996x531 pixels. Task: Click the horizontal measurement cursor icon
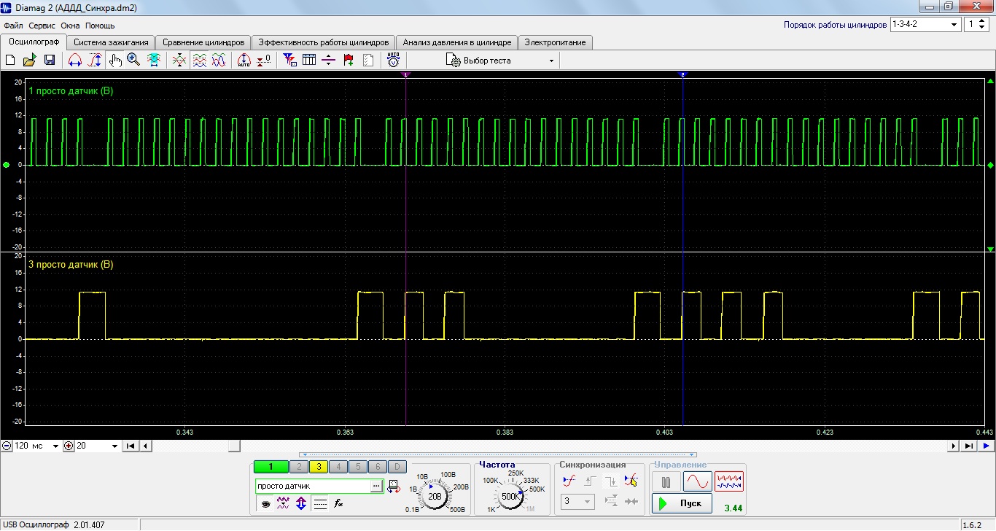pyautogui.click(x=75, y=61)
